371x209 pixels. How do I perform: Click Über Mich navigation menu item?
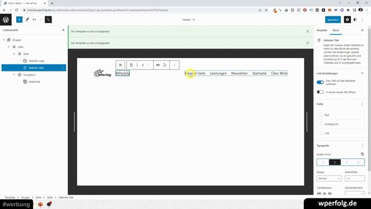click(x=279, y=73)
